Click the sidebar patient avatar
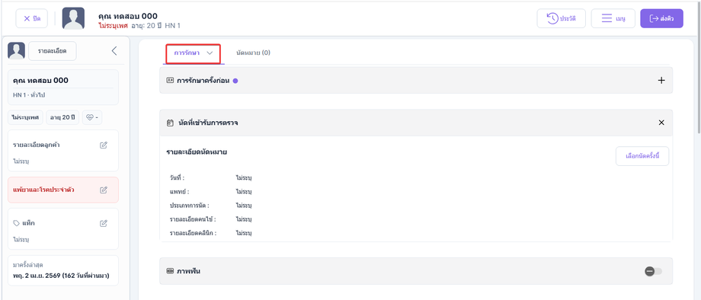Screen dimensions: 701x300 [x=16, y=51]
